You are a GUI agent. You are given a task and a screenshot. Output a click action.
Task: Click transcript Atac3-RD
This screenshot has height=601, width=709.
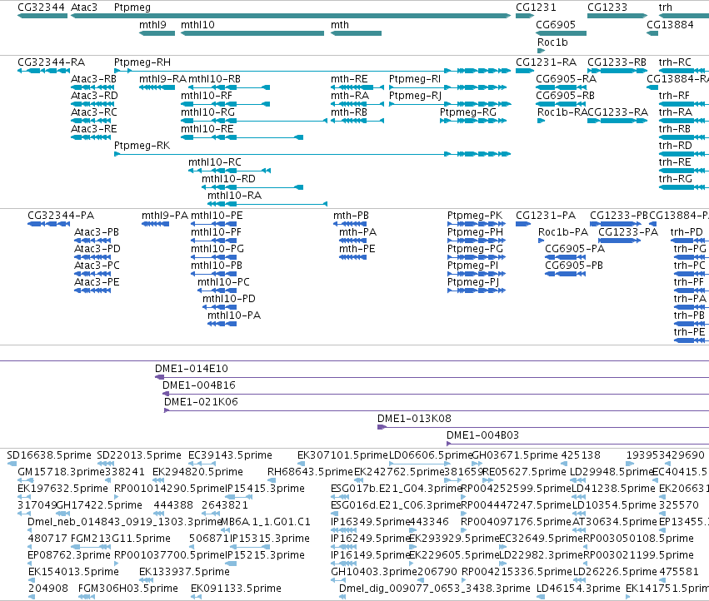point(94,96)
